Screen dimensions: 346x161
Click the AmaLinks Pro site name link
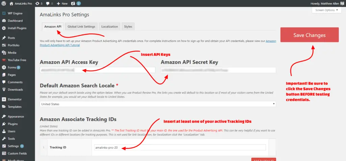tap(24, 3)
